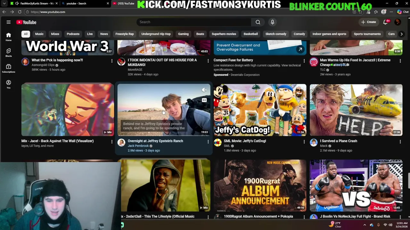Open TLC channel avatar
This screenshot has width=410, height=230.
(x=314, y=62)
